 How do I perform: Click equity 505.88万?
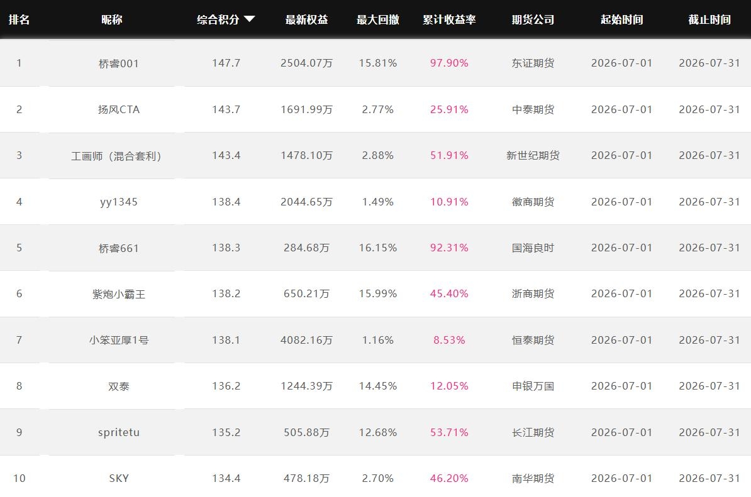click(306, 432)
